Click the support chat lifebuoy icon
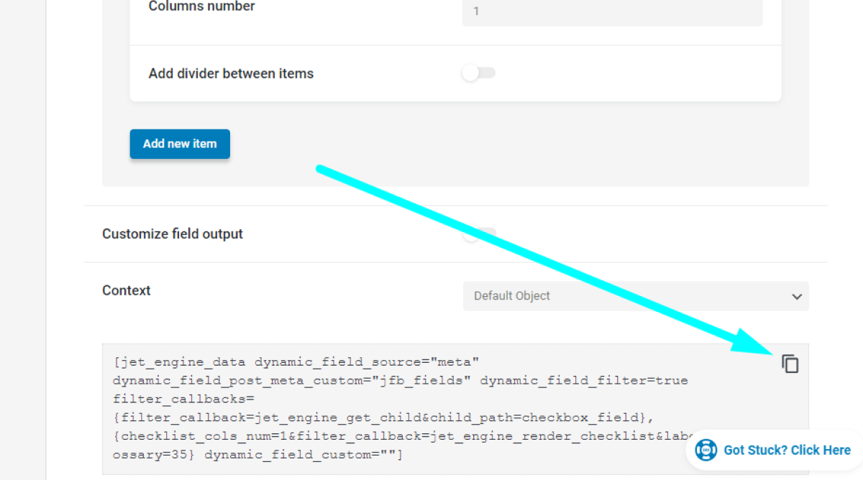Screen dimensions: 863x480 [706, 450]
